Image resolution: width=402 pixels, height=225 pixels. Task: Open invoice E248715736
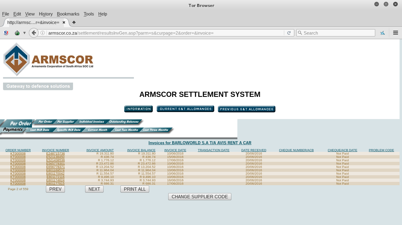pos(55,154)
